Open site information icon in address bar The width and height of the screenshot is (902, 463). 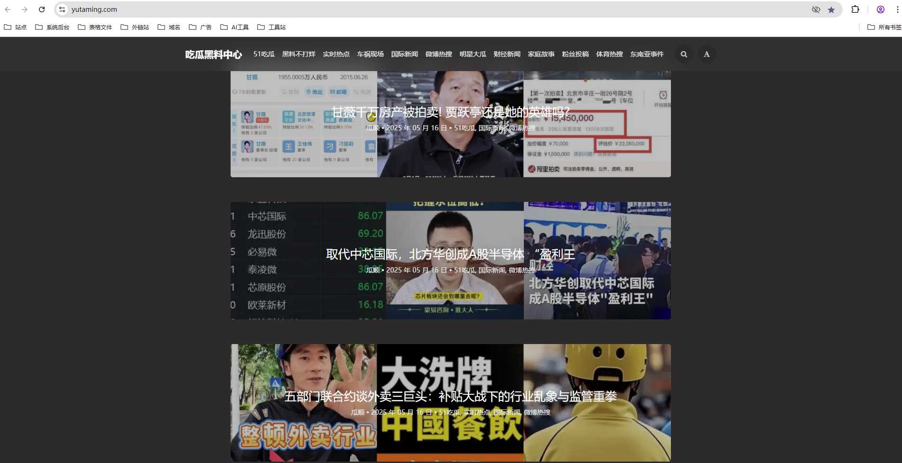pyautogui.click(x=62, y=9)
